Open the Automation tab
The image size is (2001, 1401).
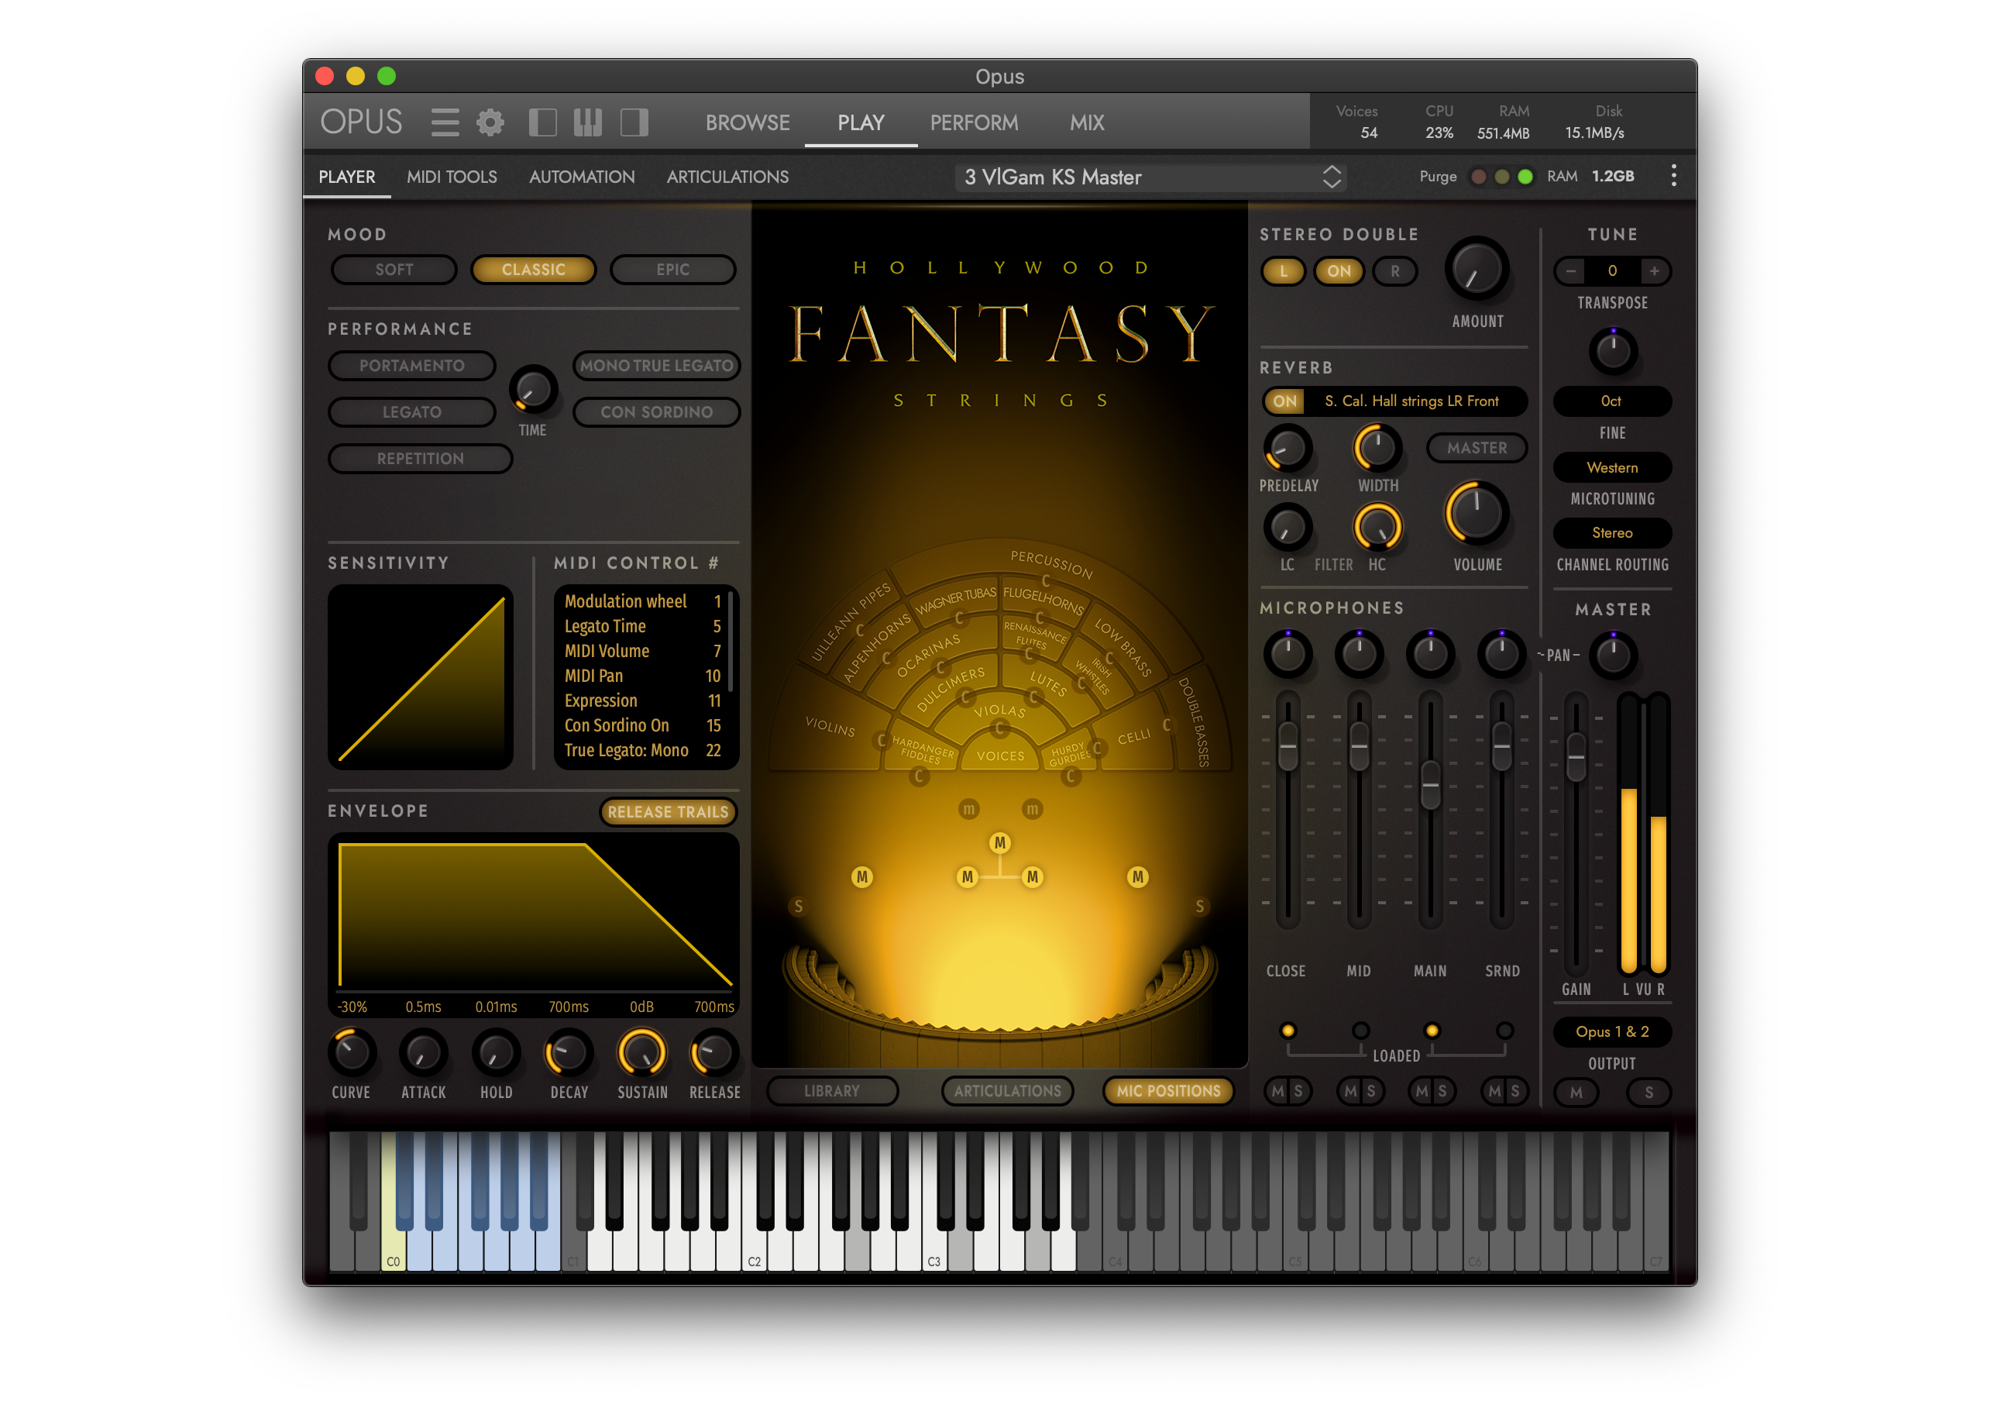coord(581,177)
